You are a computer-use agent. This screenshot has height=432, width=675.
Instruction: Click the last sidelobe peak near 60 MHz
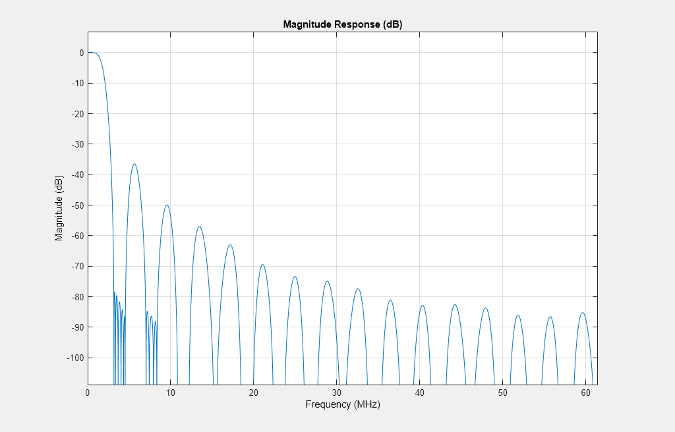pos(583,313)
